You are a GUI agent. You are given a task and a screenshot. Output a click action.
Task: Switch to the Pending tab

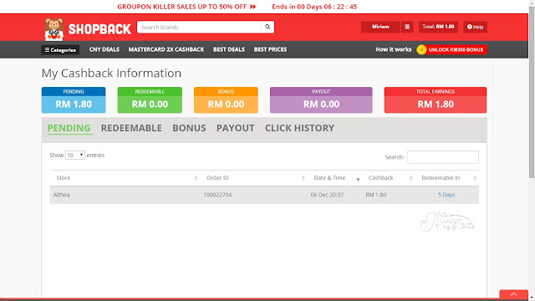point(69,128)
